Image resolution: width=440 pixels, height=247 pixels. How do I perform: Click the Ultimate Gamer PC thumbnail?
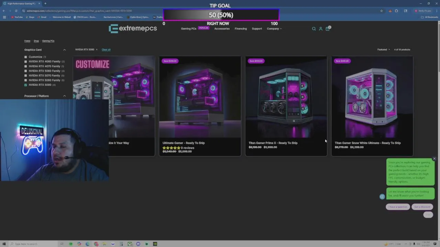pyautogui.click(x=200, y=97)
